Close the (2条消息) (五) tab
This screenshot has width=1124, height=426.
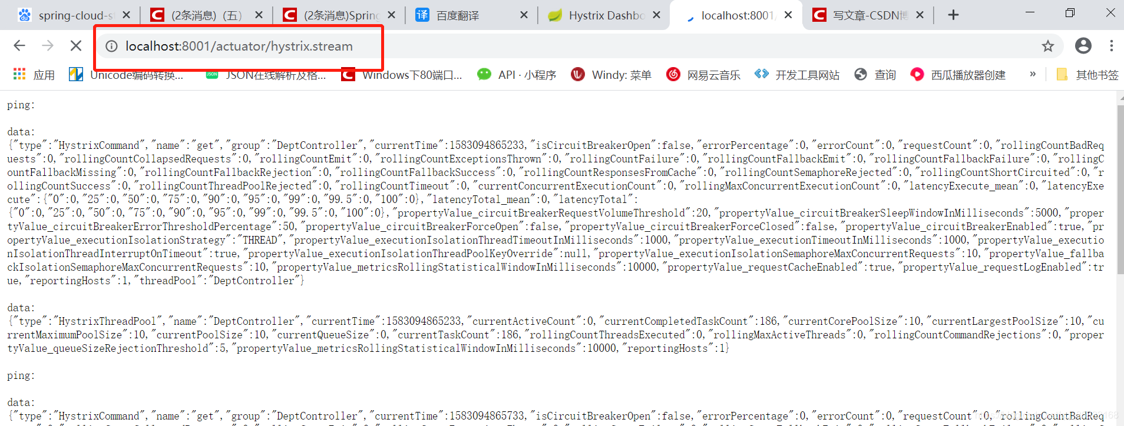point(259,15)
